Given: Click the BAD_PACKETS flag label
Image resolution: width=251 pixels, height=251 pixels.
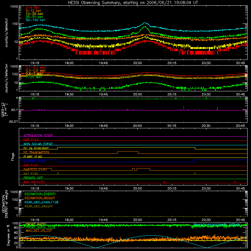Looking at the screenshot, I should (34, 182).
